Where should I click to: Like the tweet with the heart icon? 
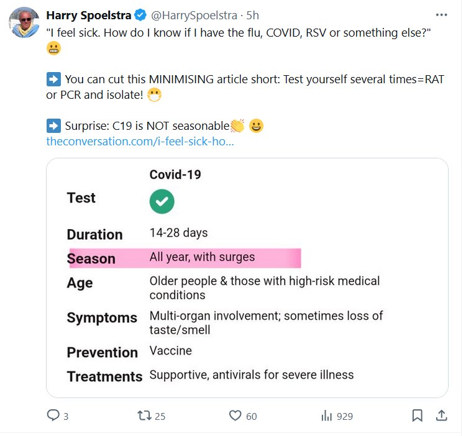point(236,416)
